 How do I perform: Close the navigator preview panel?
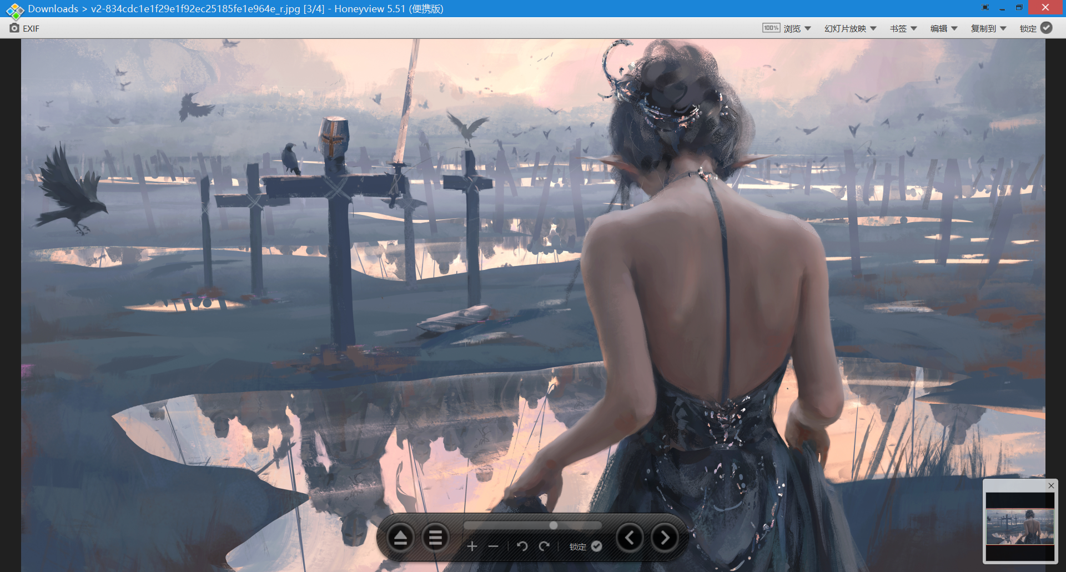point(1051,485)
